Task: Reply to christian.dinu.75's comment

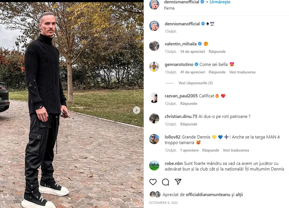Action: [x=189, y=124]
